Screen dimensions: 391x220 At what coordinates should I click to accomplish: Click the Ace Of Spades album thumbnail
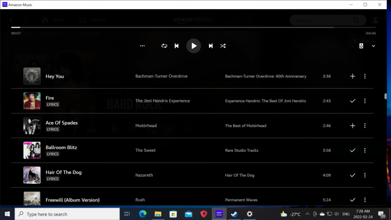tap(32, 126)
